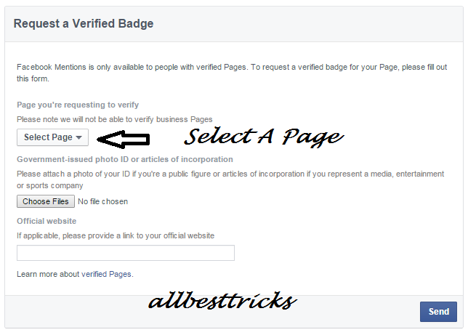
Task: Click the black left-pointing arrow annotation
Action: pos(124,137)
